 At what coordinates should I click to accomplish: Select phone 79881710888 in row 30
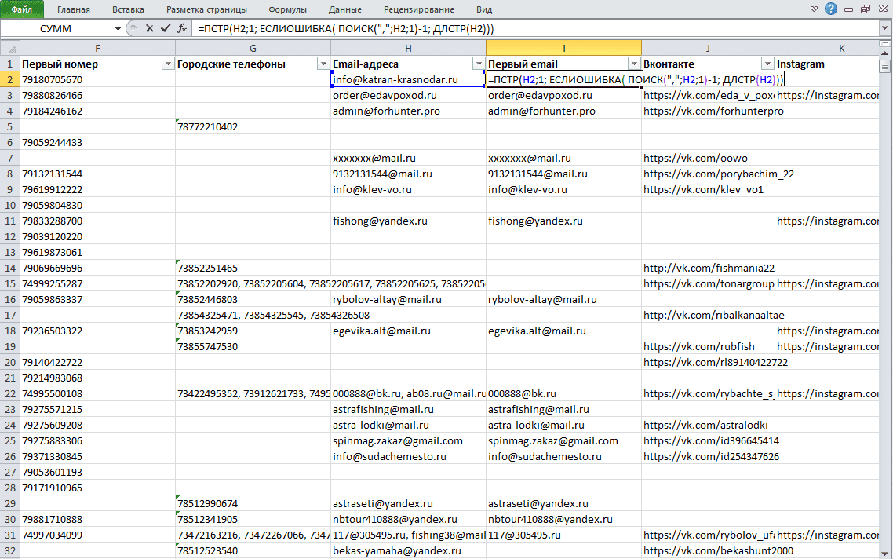97,519
